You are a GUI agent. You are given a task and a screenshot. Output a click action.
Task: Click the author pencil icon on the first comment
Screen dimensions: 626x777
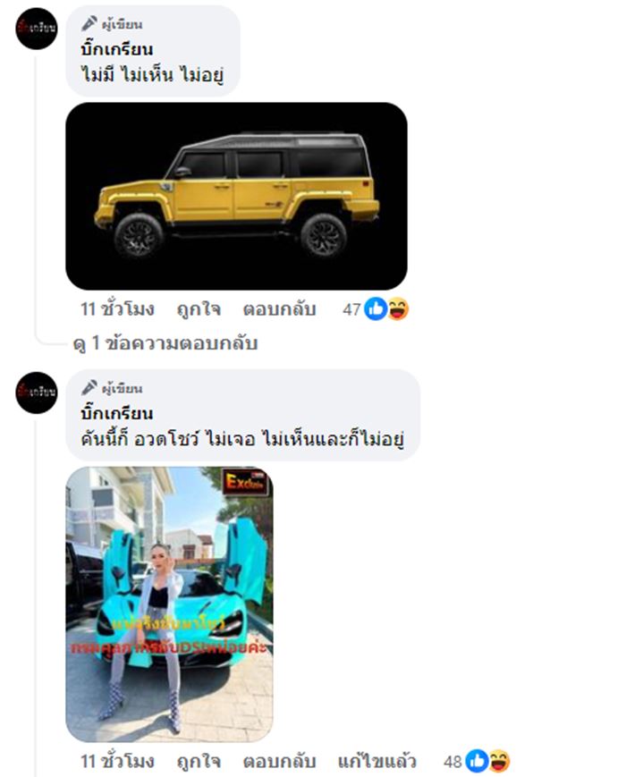[89, 23]
